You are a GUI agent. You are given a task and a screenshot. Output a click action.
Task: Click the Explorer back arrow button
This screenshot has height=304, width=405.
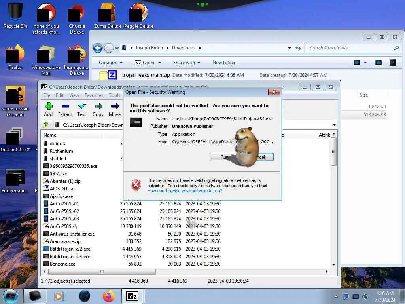tap(98, 48)
